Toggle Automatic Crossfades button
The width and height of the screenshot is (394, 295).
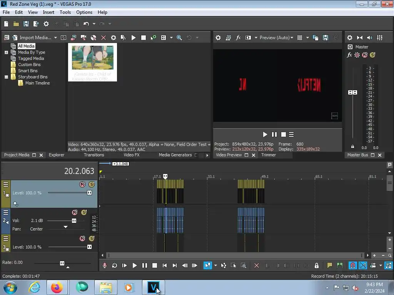[363, 265]
